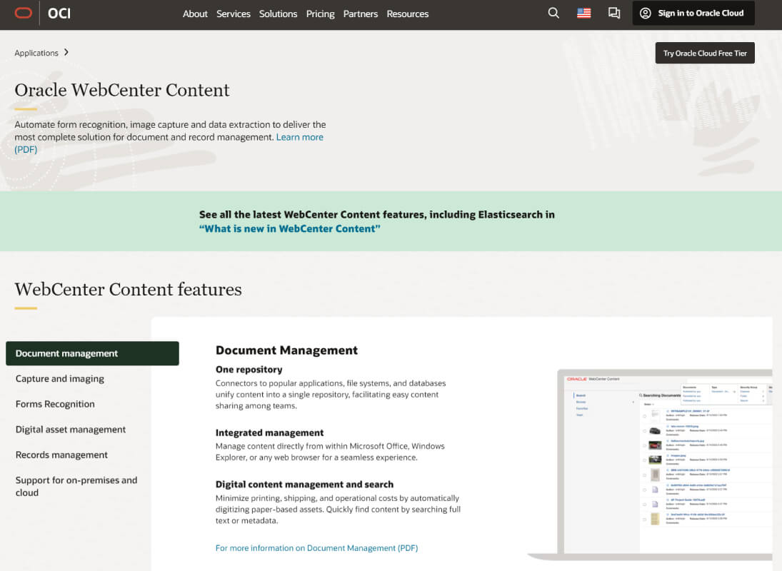Open "What is new in WebCenter Content" link
The height and width of the screenshot is (571, 782).
point(290,228)
